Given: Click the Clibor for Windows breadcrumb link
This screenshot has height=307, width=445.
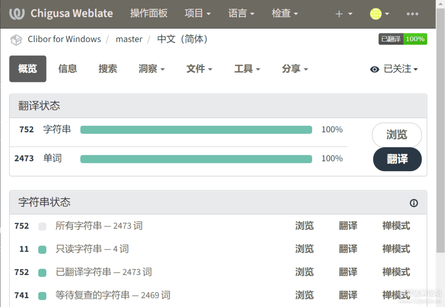Looking at the screenshot, I should (x=64, y=39).
